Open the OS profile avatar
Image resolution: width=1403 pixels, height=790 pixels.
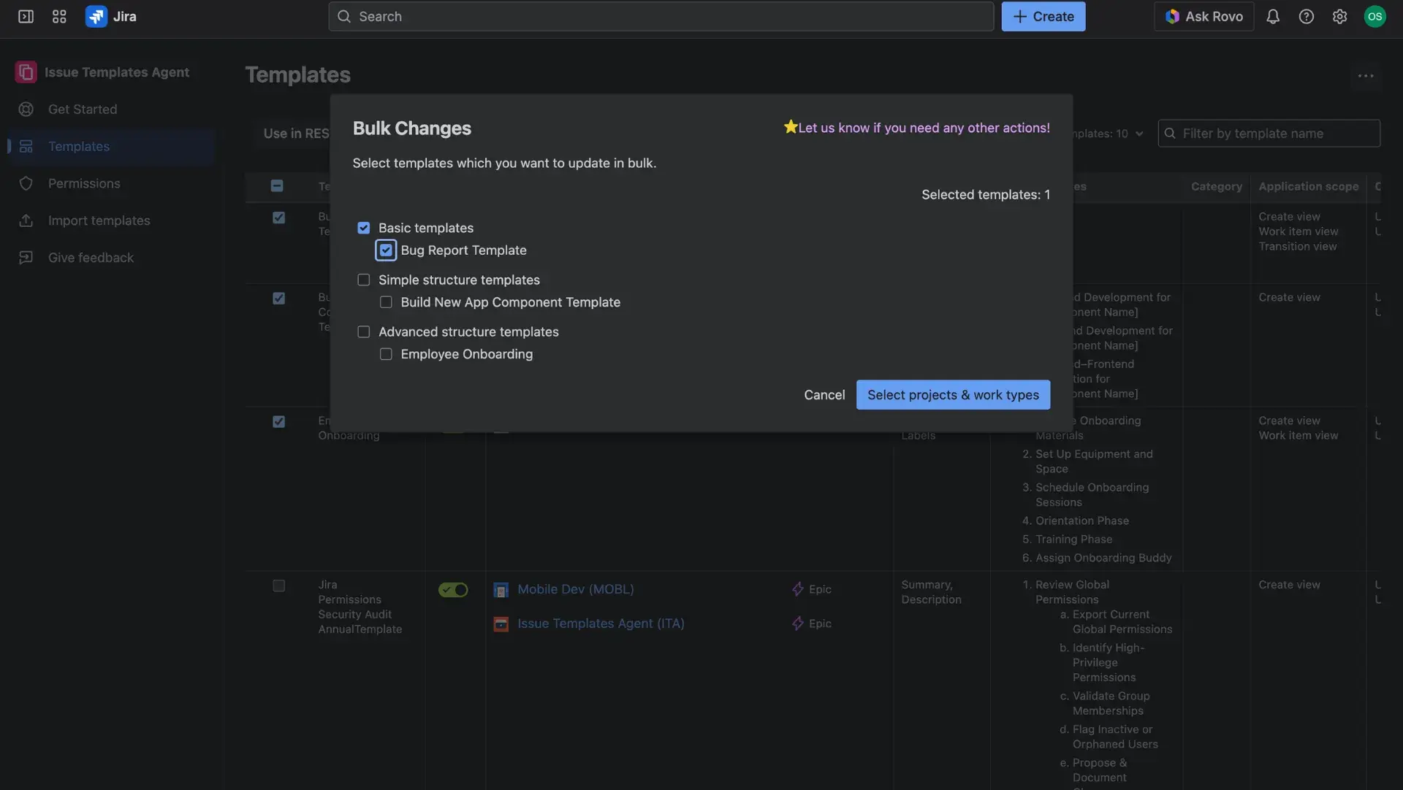click(1375, 16)
